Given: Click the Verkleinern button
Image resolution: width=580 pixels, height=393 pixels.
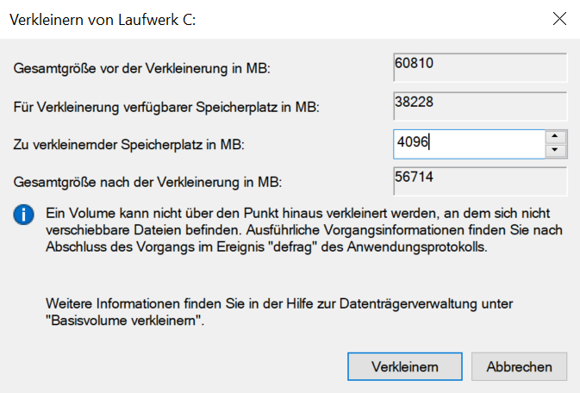Looking at the screenshot, I should 404,366.
